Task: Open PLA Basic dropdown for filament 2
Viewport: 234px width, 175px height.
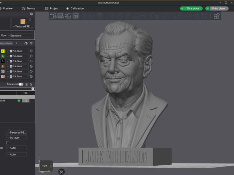Action: tap(18, 51)
